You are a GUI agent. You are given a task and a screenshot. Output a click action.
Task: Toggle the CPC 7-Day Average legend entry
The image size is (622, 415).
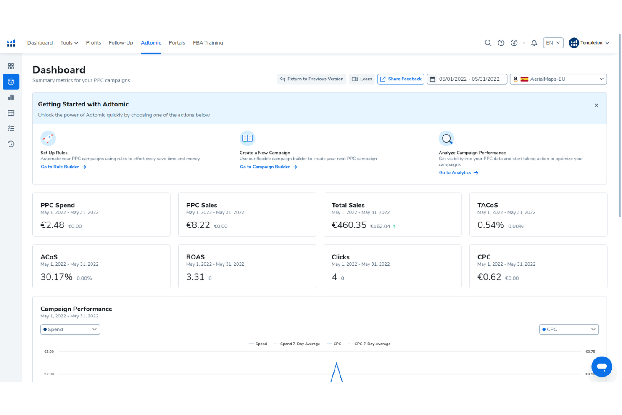[x=369, y=344]
